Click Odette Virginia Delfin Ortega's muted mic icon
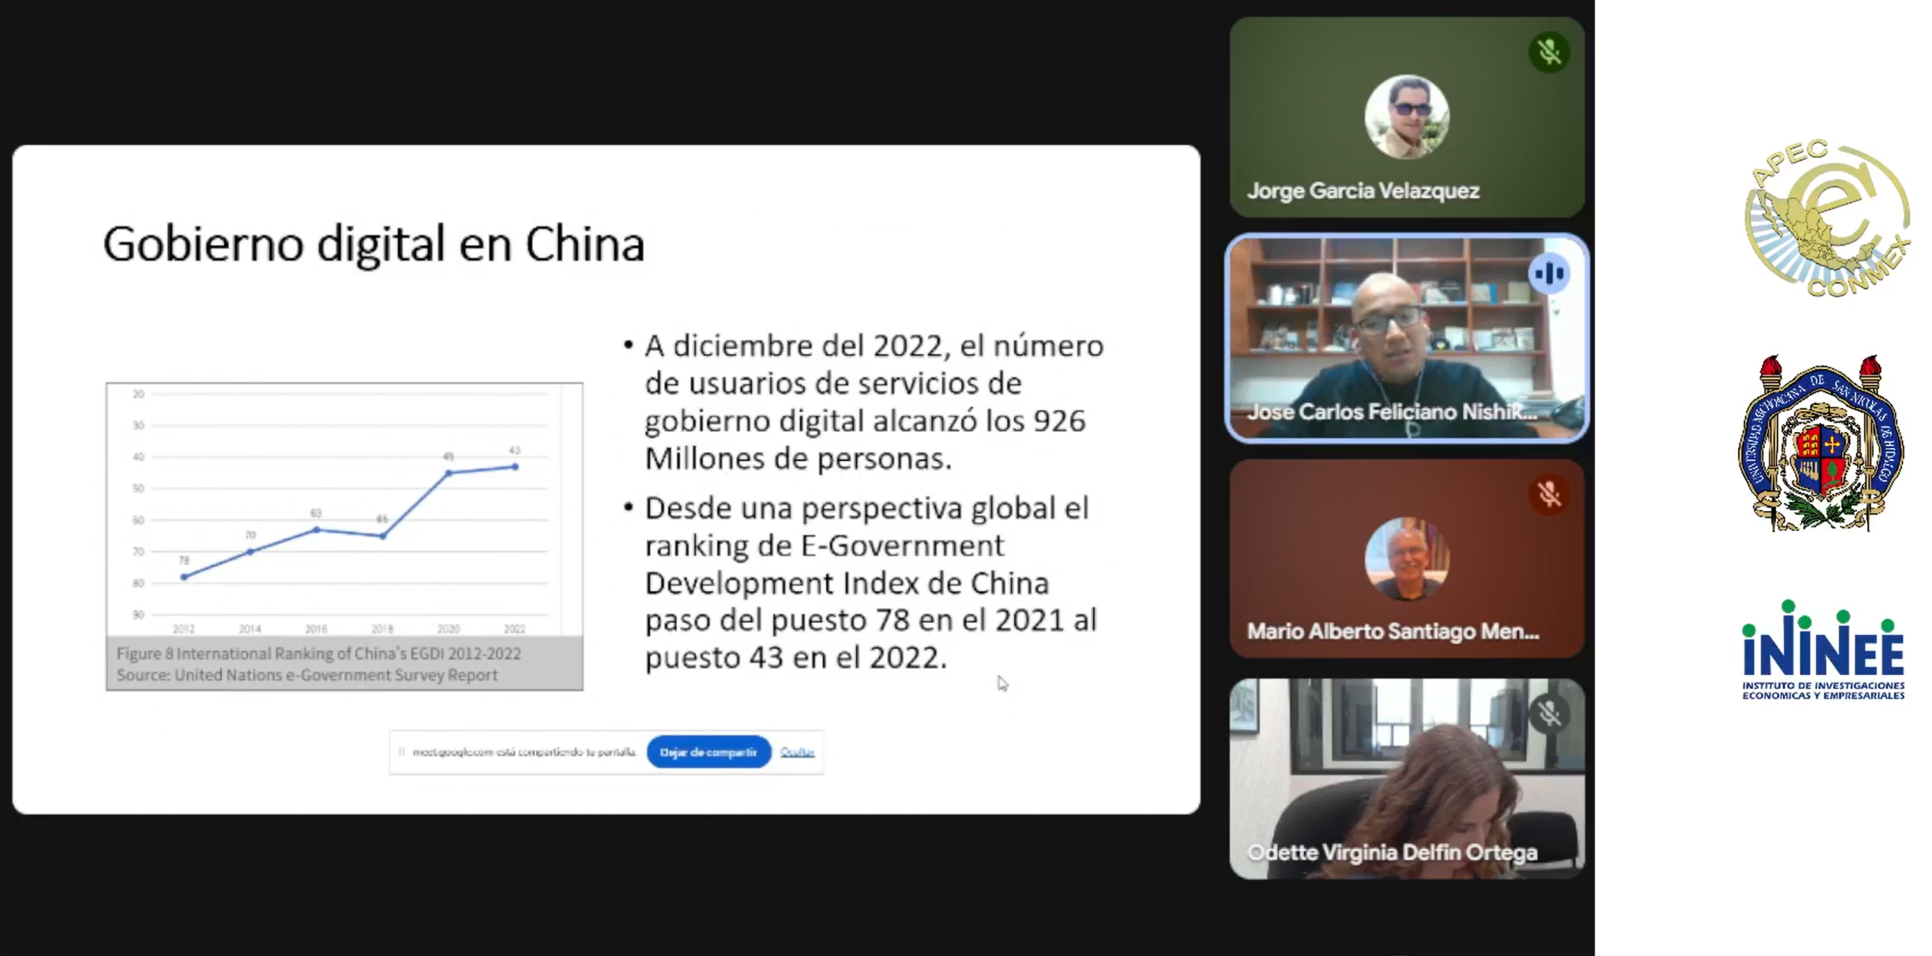Image resolution: width=1932 pixels, height=956 pixels. [1548, 714]
